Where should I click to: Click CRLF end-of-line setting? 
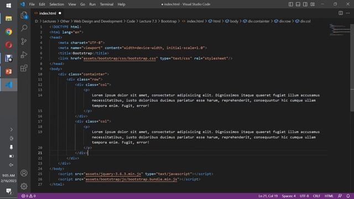tap(316, 196)
